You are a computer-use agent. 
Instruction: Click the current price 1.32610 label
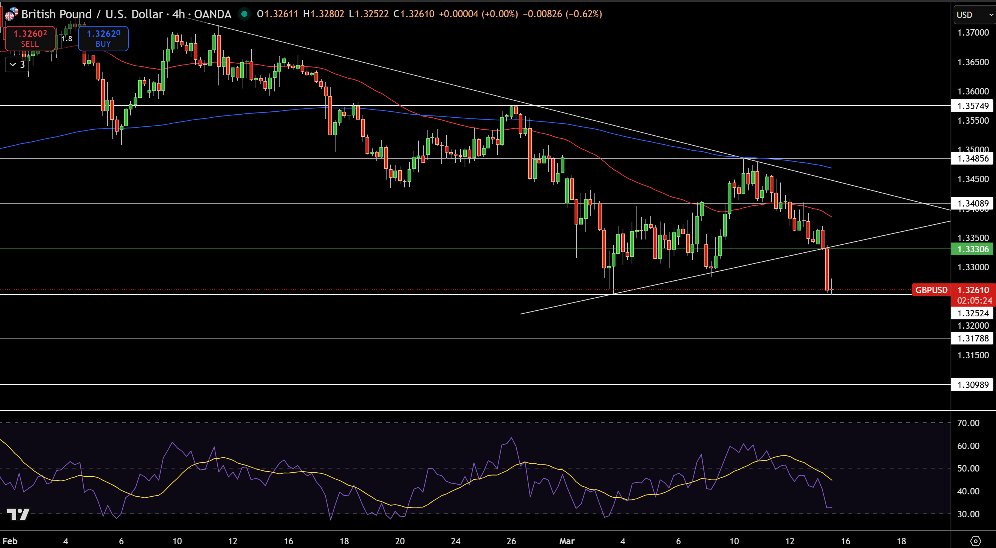click(973, 290)
